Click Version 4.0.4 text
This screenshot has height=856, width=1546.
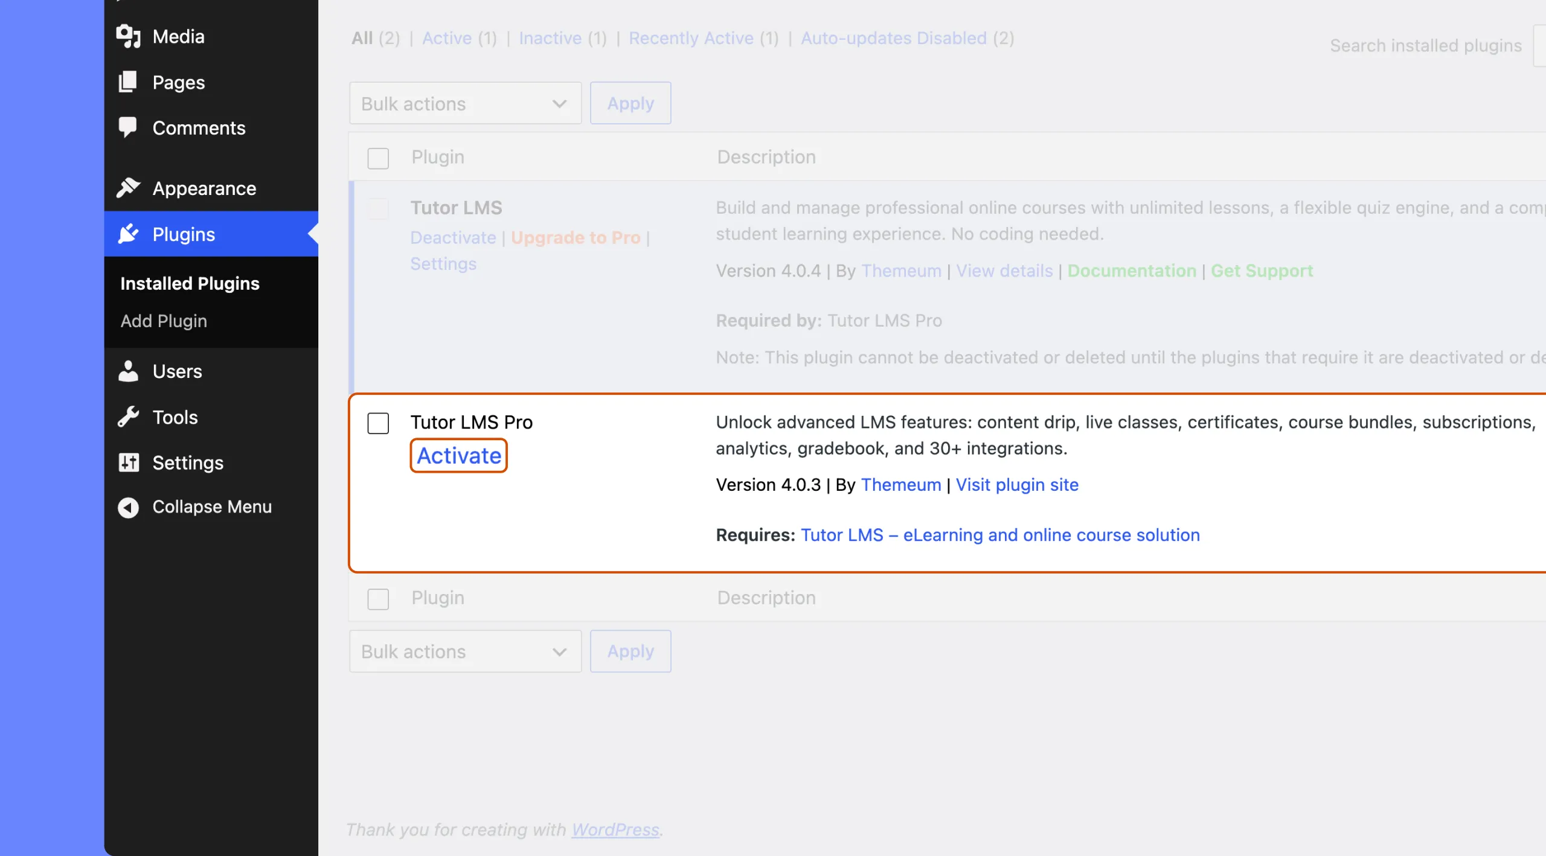pos(768,270)
